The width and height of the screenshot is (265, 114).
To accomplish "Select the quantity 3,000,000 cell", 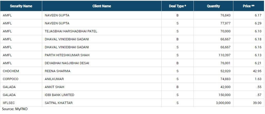I will point(213,103).
